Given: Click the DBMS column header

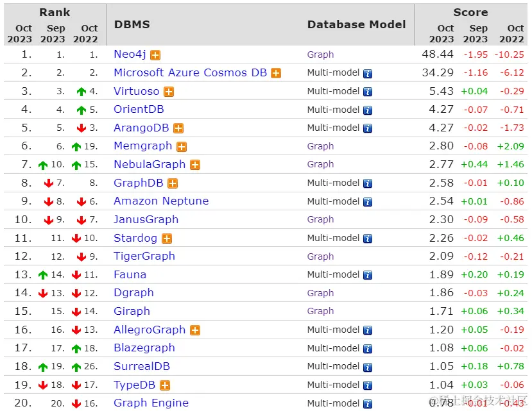Looking at the screenshot, I should pyautogui.click(x=132, y=24).
